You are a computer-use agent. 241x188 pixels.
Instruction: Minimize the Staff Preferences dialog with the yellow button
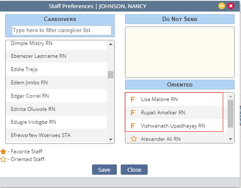coord(222,6)
